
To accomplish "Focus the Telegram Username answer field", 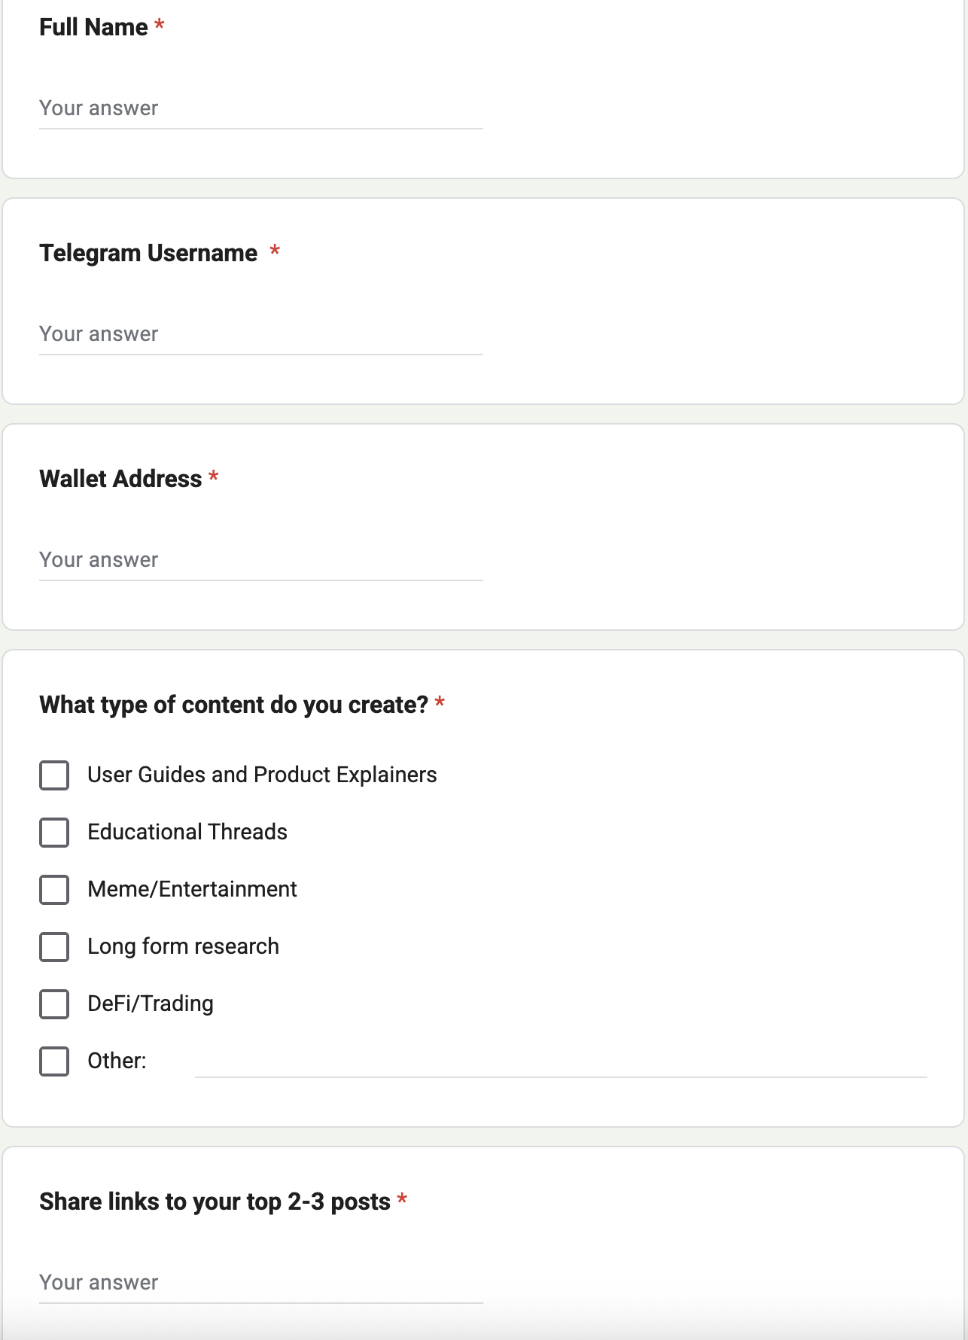I will pos(260,334).
